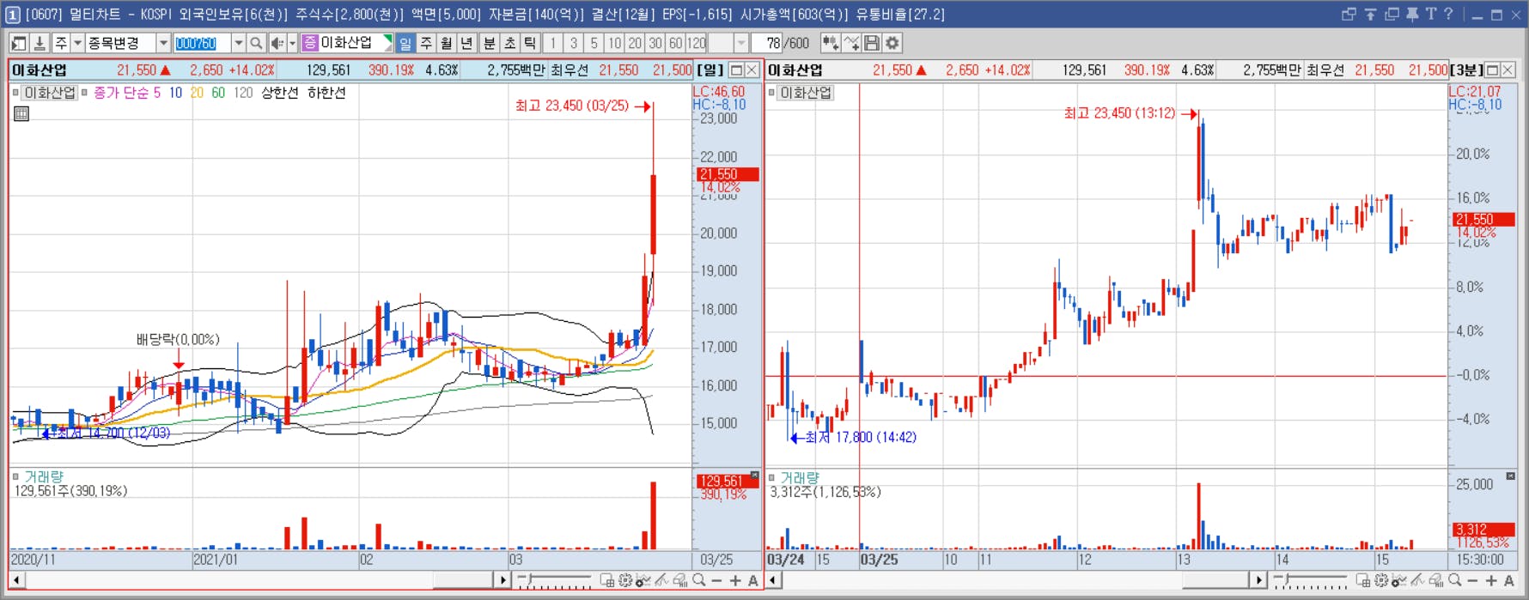Screen dimensions: 1529x600
Task: Switch to the 월 monthly period tab
Action: (447, 43)
